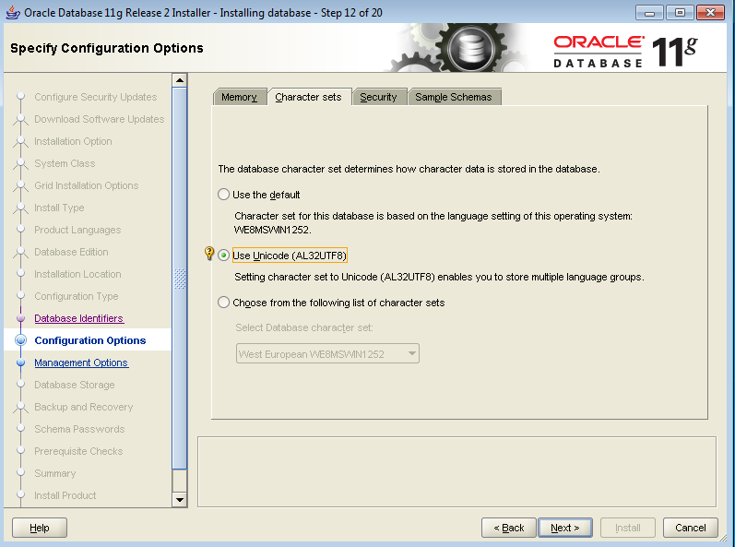Maximize the installer window
The width and height of the screenshot is (735, 547).
[680, 13]
